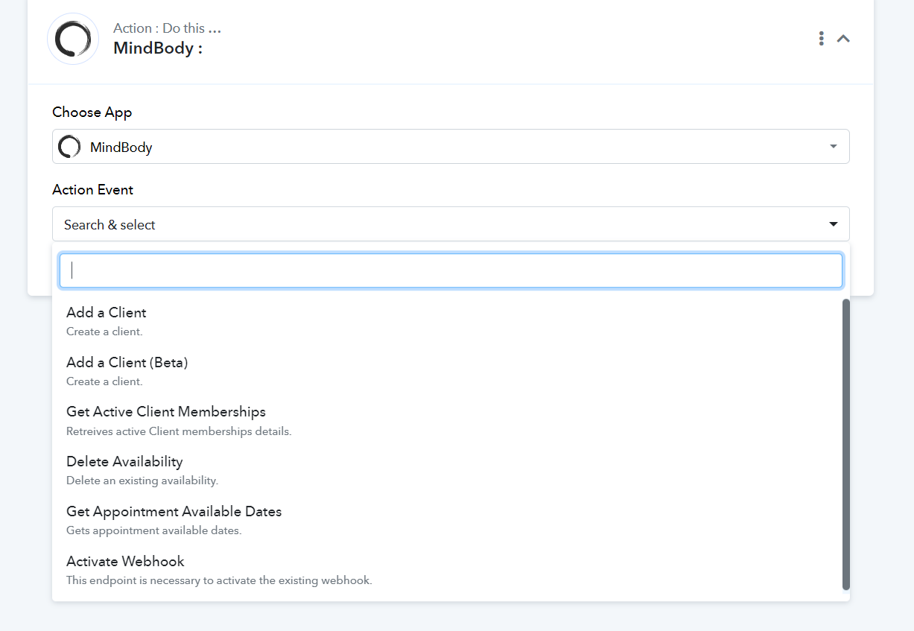914x631 pixels.
Task: Focus the action event search box
Action: [x=451, y=270]
